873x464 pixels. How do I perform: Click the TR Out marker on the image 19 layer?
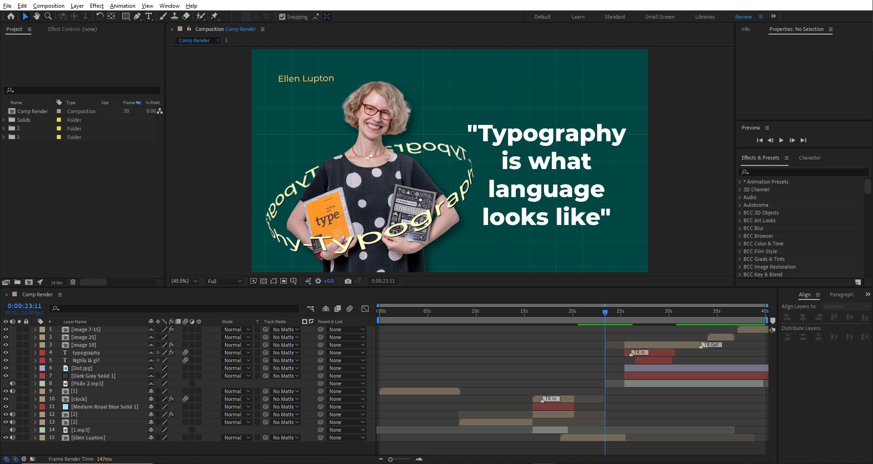pos(711,345)
